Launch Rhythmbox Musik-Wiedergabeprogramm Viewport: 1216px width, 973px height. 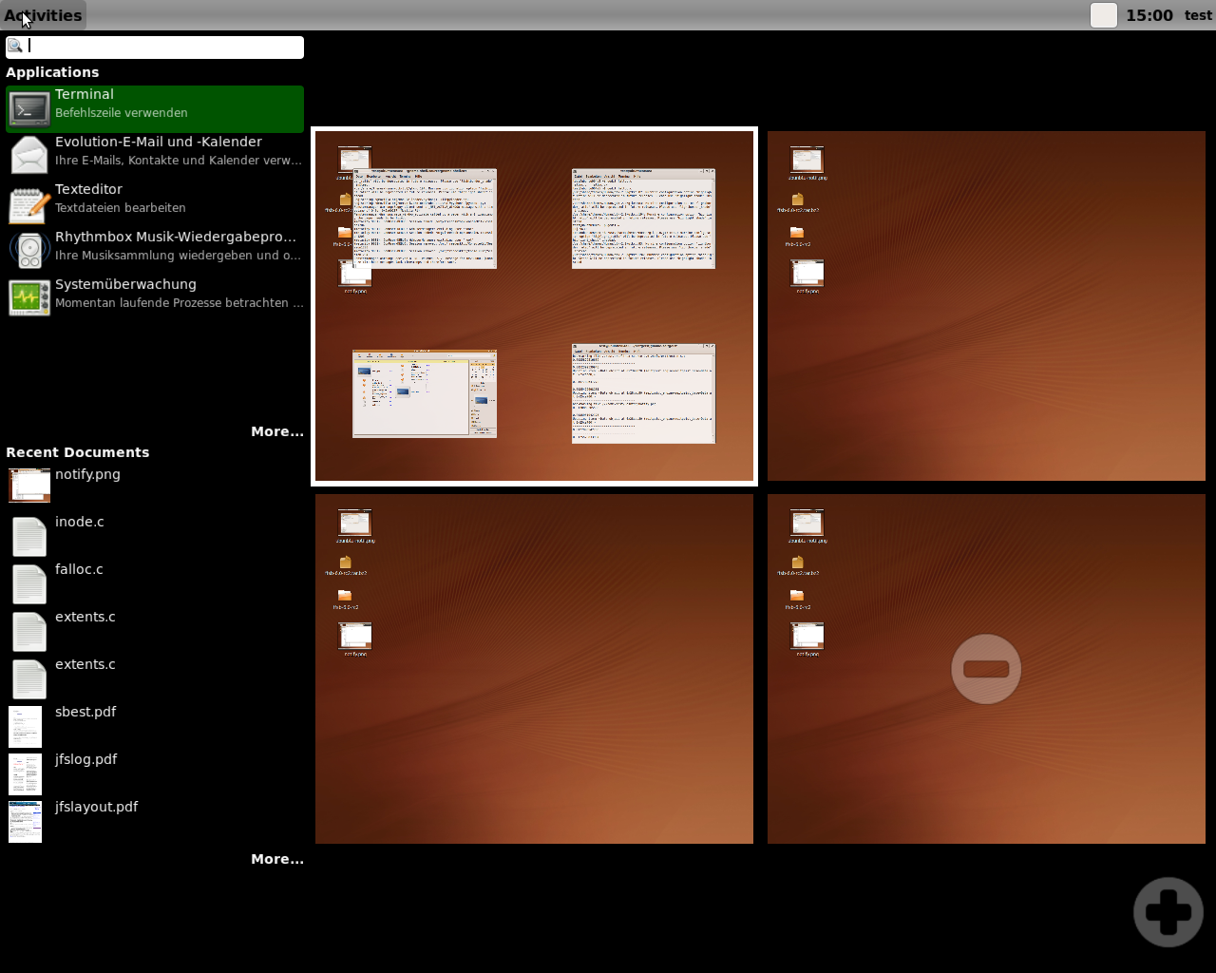coord(155,252)
